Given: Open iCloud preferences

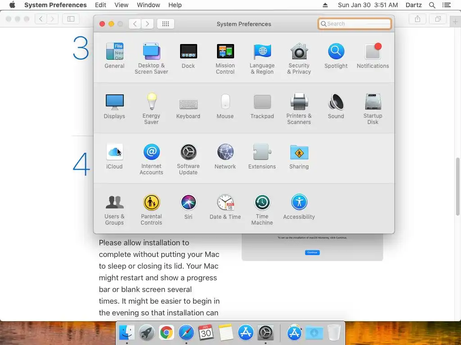Looking at the screenshot, I should [114, 156].
